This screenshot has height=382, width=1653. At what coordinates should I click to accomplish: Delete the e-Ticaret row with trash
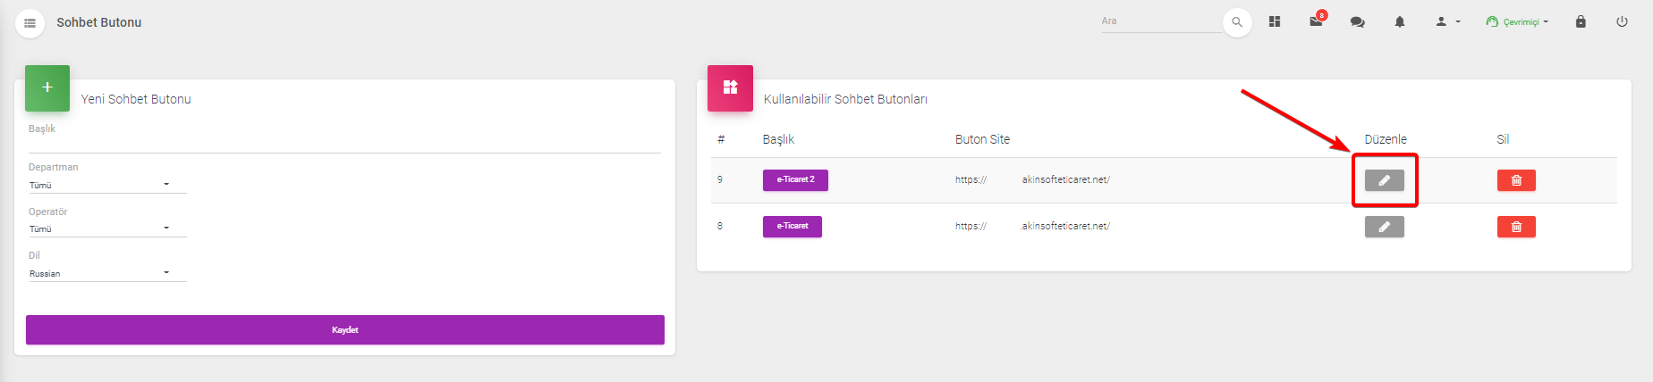pyautogui.click(x=1516, y=227)
